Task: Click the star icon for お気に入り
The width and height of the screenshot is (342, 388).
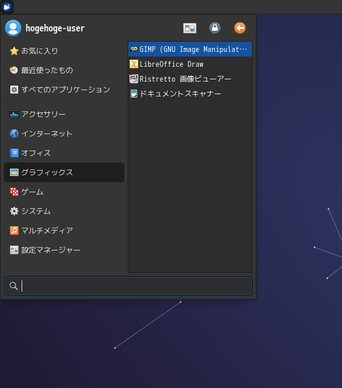Action: [14, 51]
